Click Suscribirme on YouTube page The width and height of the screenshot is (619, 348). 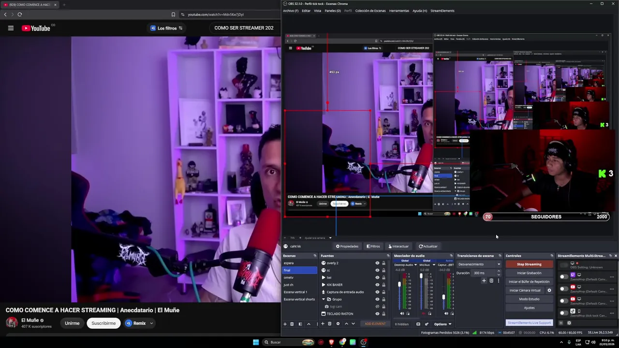coord(103,323)
